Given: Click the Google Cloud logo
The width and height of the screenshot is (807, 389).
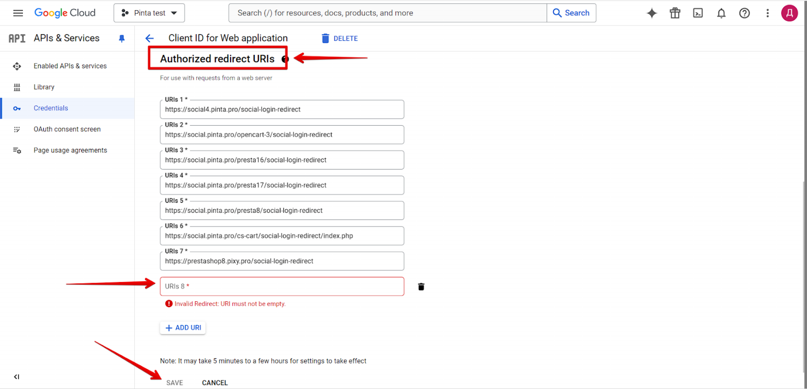Looking at the screenshot, I should (x=65, y=13).
